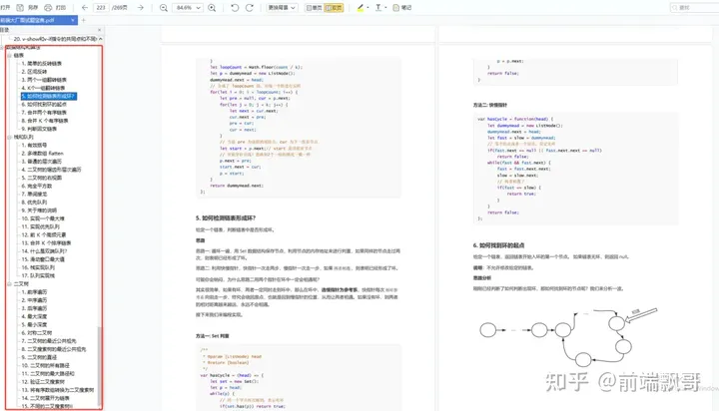Image resolution: width=719 pixels, height=411 pixels.
Task: Open outline item 2. 多维数组 flatten
Action: (x=42, y=154)
